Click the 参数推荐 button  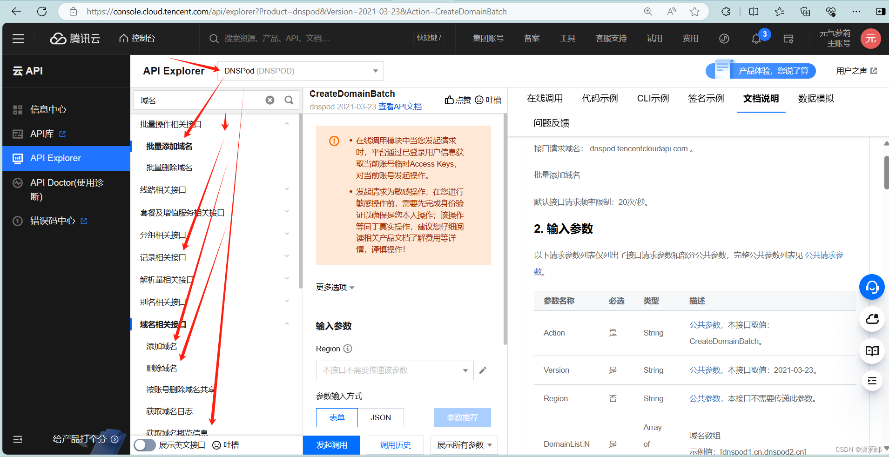(462, 417)
